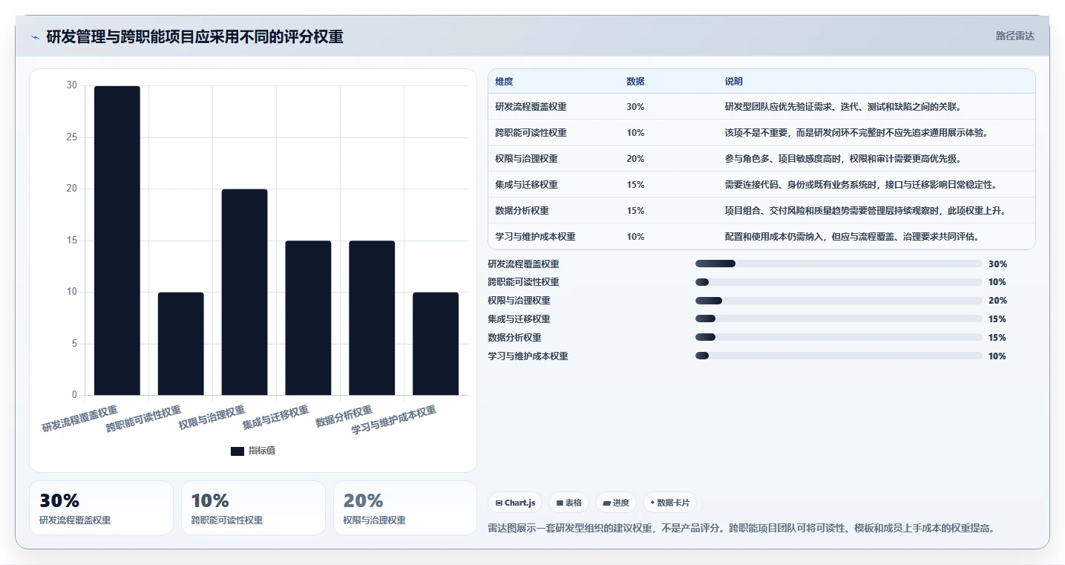This screenshot has width=1065, height=565.
Task: Click description starting 项目组合、交付风险
Action: point(865,211)
